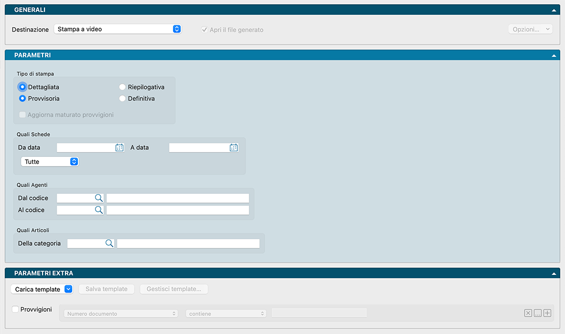Click the remove filter X icon
The width and height of the screenshot is (565, 334).
[x=528, y=313]
